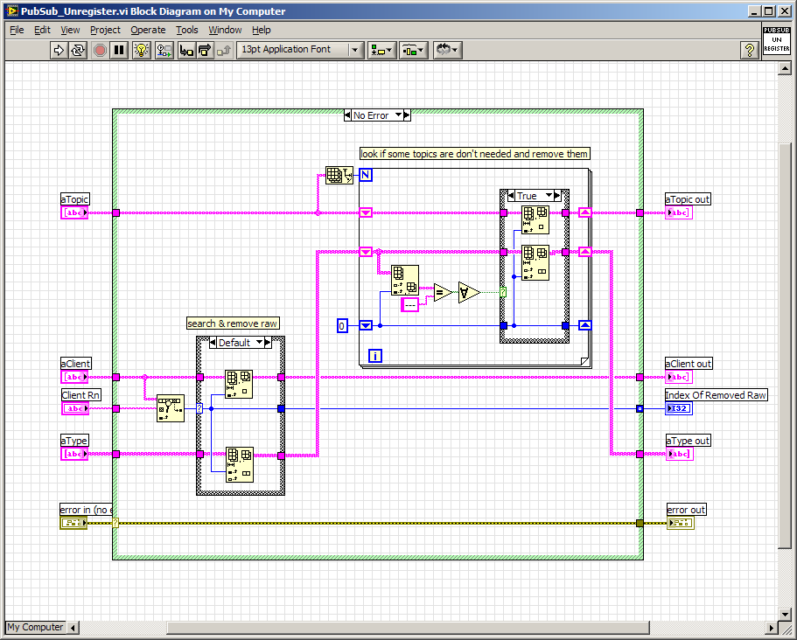The image size is (797, 640).
Task: Click the PubSub Unregister VI icon pane
Action: (x=776, y=41)
